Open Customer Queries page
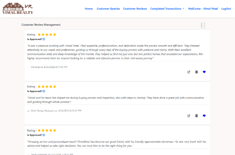The image size is (235, 155). pyautogui.click(x=108, y=9)
